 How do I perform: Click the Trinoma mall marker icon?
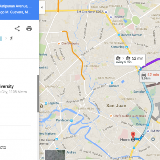111,17
